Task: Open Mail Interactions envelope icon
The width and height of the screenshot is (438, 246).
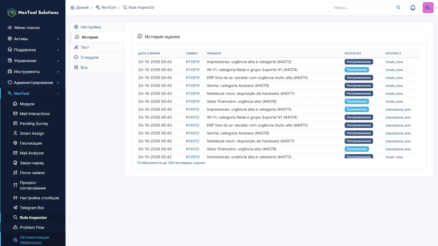Action: tap(15, 114)
